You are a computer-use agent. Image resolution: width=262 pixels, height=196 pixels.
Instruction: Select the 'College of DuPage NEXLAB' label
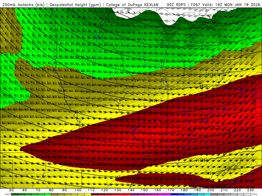pyautogui.click(x=132, y=5)
